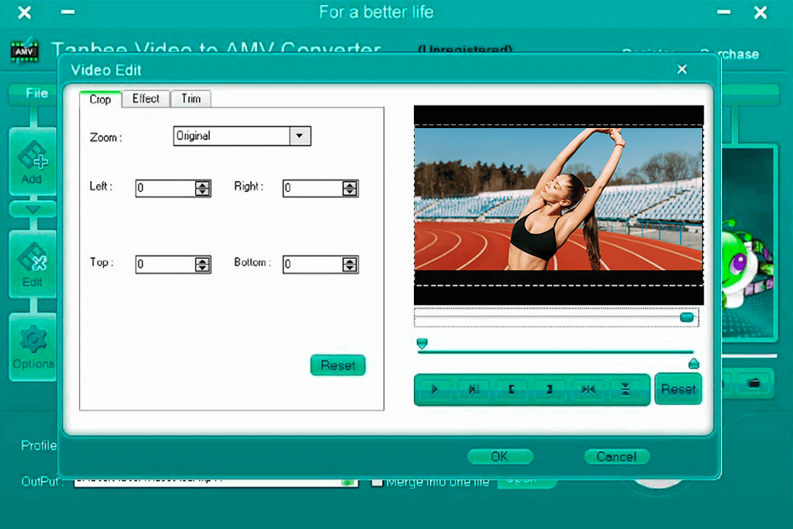Set the trim start bracket marker

511,389
